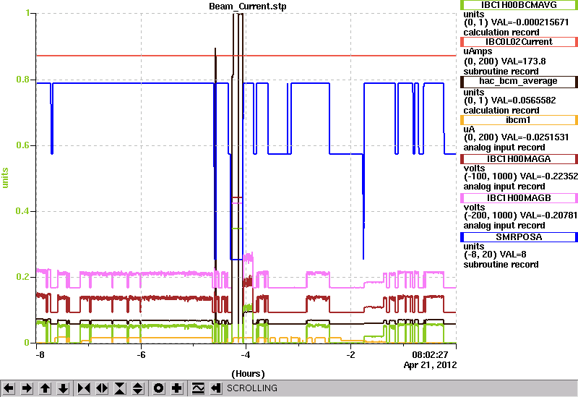Click the waveform graph toolbar icon
The image size is (578, 397).
click(x=198, y=388)
